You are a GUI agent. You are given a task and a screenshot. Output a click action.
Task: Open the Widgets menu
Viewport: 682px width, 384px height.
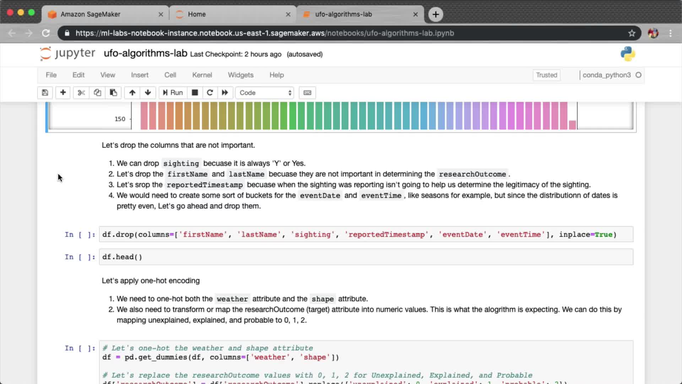click(240, 75)
